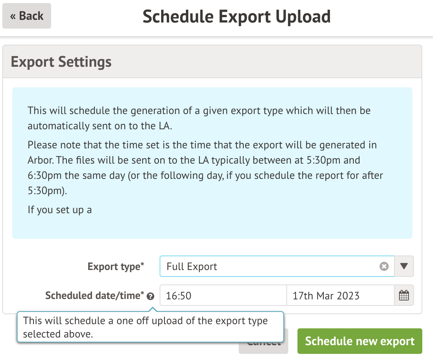Clear the Full Export selection

point(384,267)
